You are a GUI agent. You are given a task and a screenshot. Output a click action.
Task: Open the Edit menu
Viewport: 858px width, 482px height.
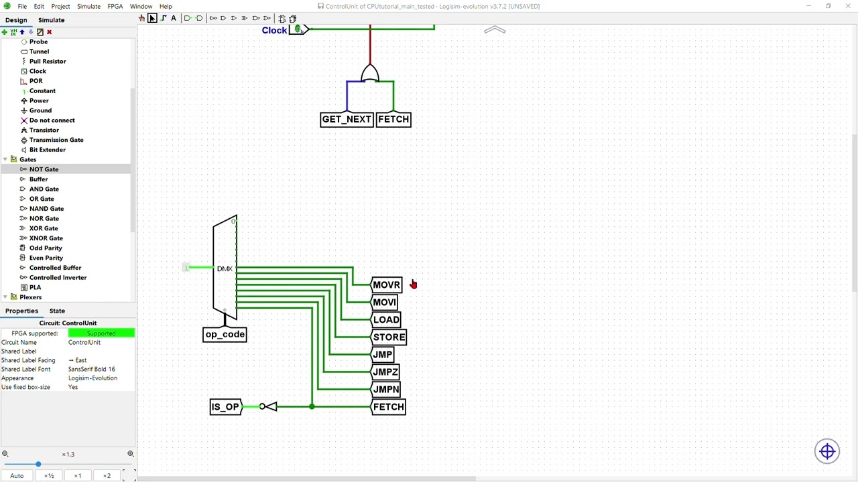(39, 6)
